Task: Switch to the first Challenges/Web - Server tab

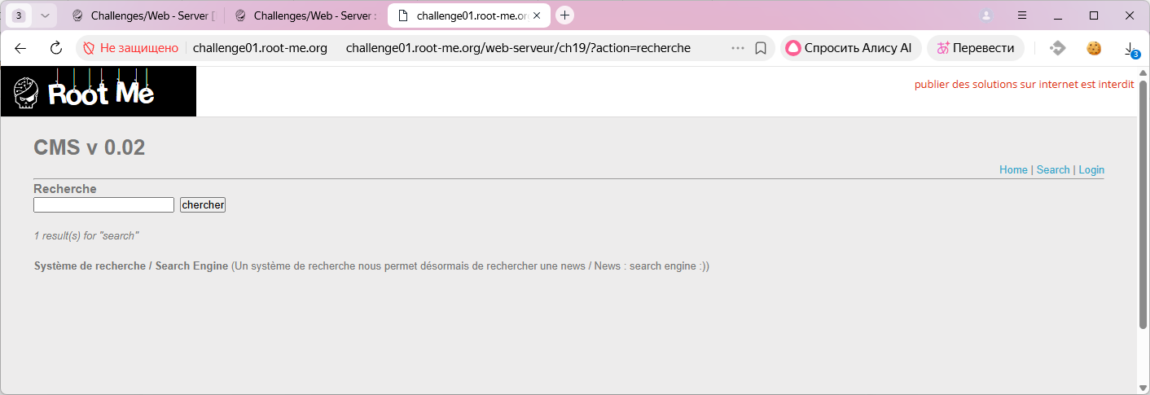Action: point(143,15)
